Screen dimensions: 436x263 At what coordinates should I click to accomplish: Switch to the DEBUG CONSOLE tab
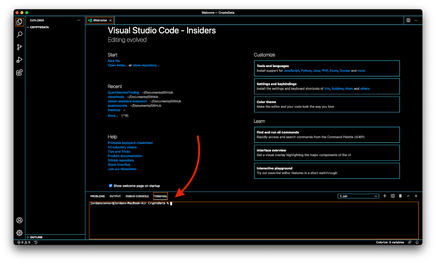coord(137,196)
